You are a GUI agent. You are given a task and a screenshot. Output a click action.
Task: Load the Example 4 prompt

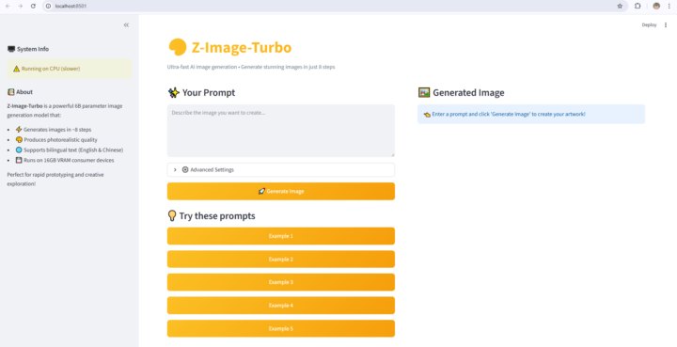pos(280,305)
